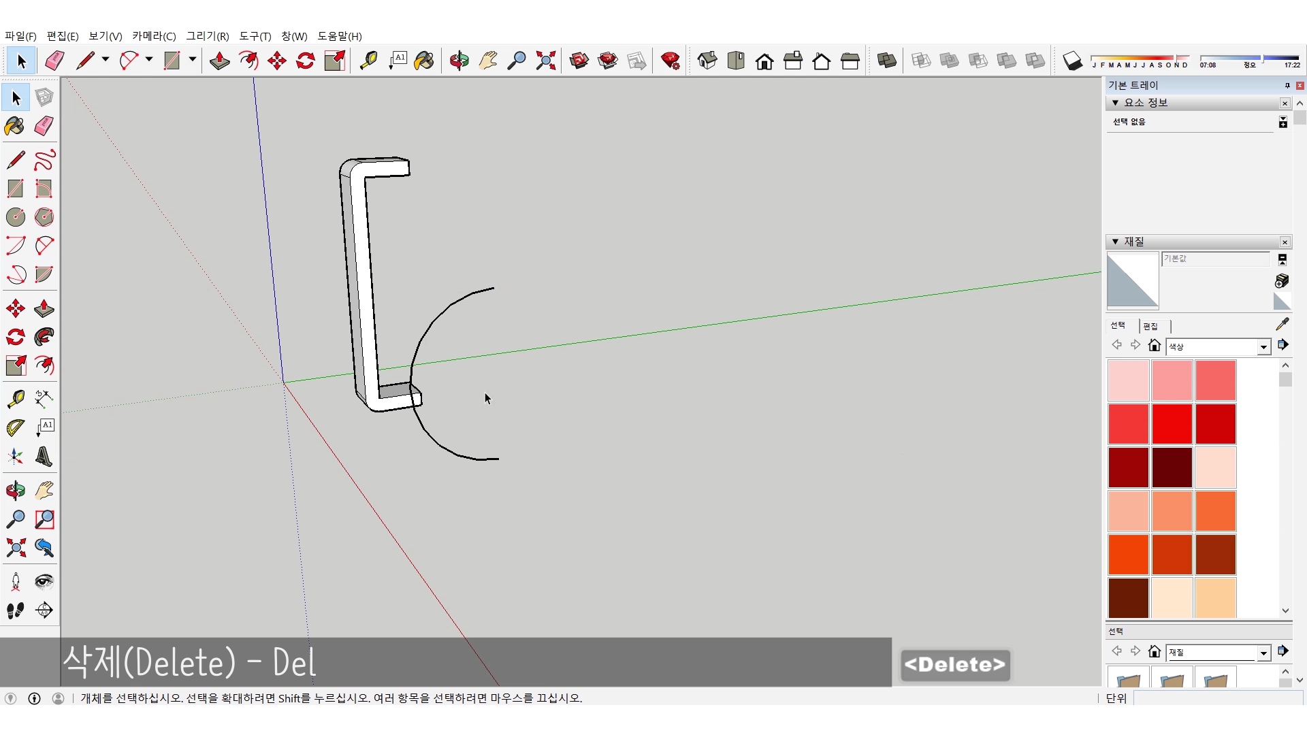This screenshot has height=735, width=1307.
Task: Choose the bright red color swatch
Action: pyautogui.click(x=1172, y=423)
